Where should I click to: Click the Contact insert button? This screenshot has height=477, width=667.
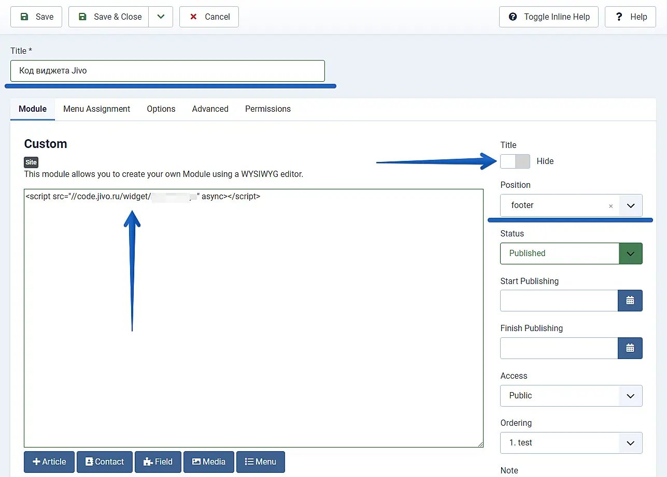pyautogui.click(x=105, y=462)
